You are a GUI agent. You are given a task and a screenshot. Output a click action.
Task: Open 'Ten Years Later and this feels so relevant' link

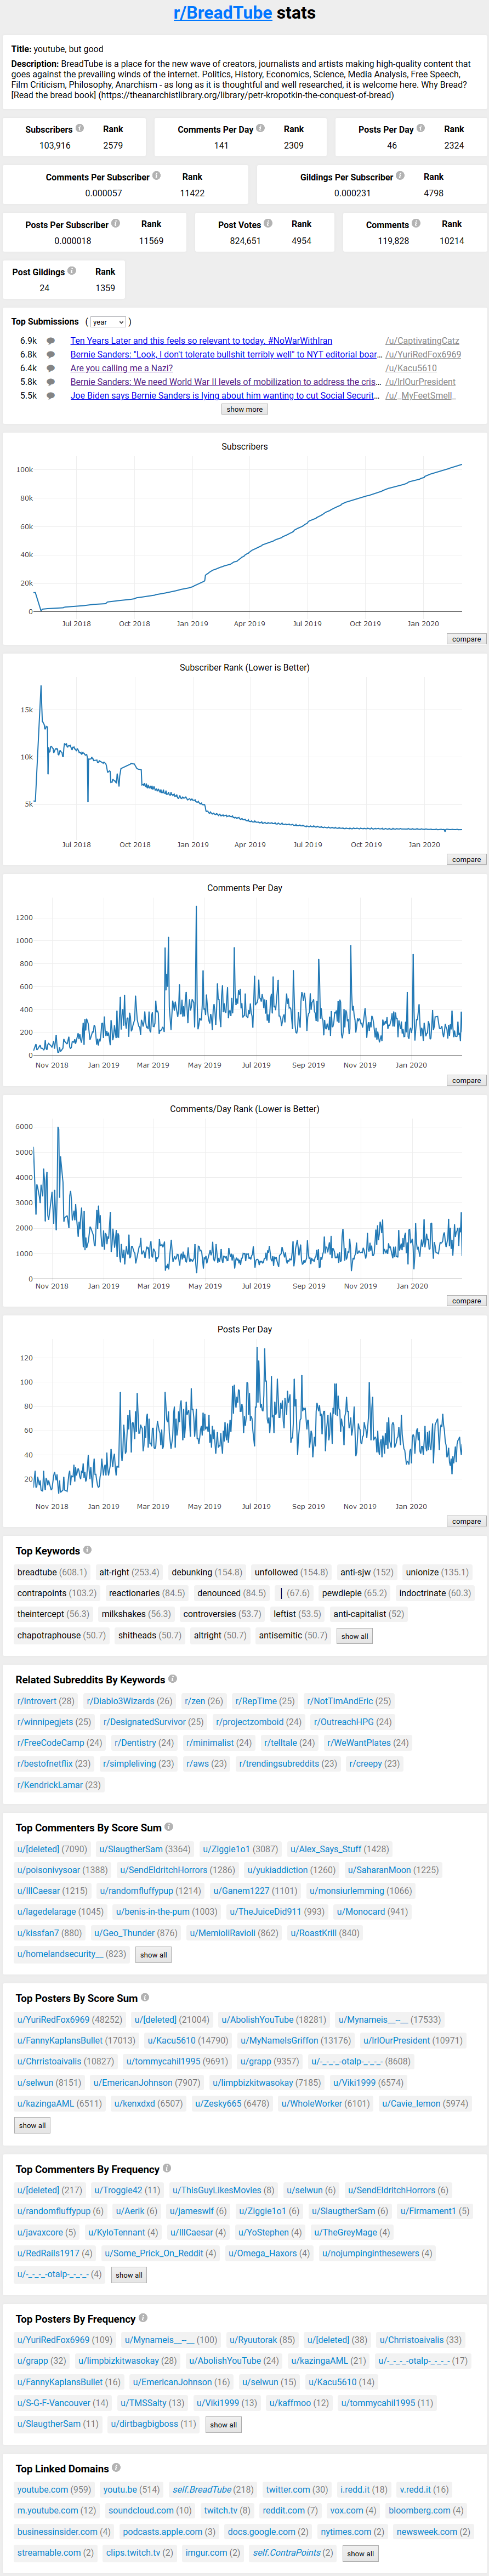coord(201,341)
